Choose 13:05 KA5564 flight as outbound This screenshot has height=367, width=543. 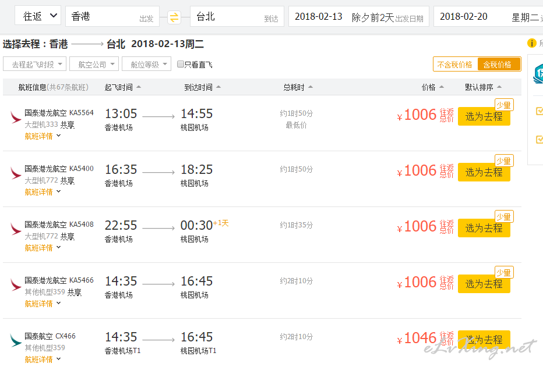[484, 116]
